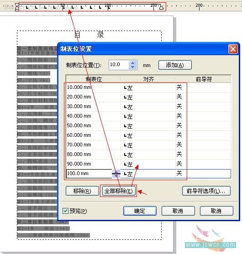Click the 第二章投影制图 line in document
This screenshot has width=242, height=254.
43,222
